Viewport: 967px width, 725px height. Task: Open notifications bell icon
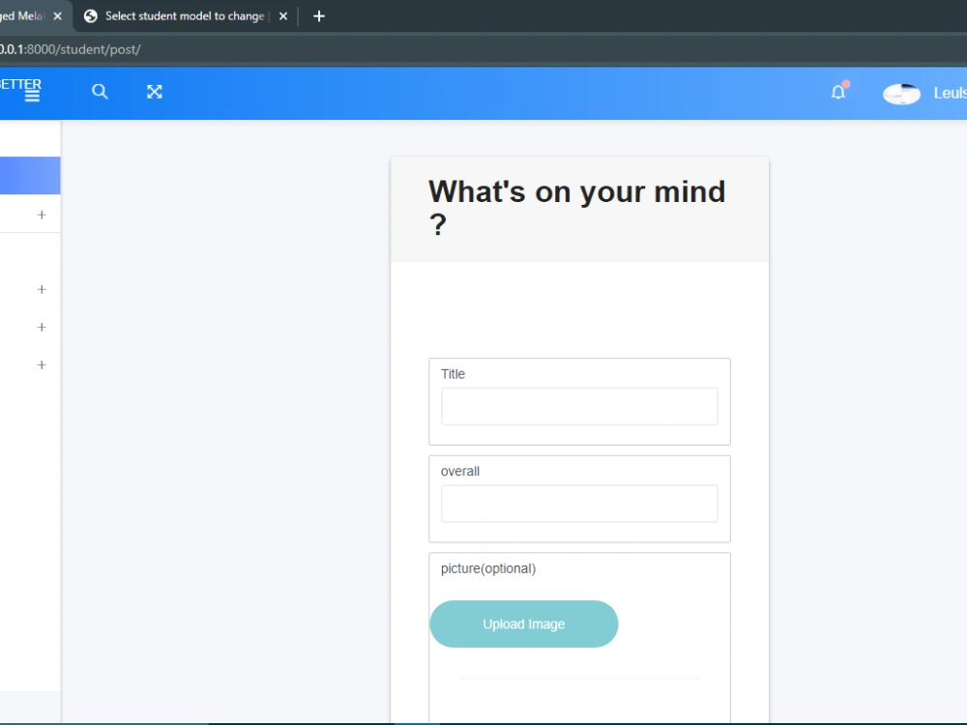838,93
